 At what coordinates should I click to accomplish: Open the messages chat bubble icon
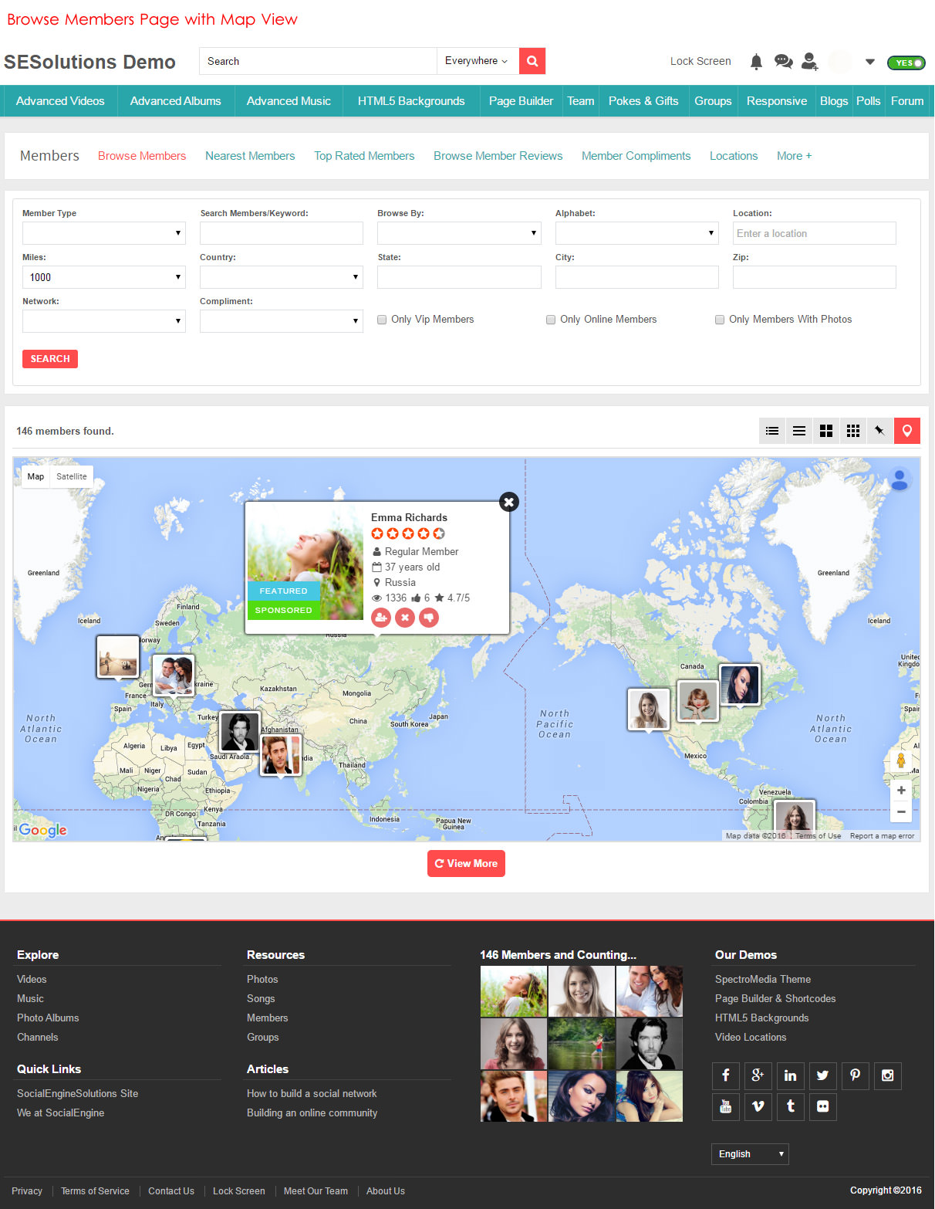783,62
